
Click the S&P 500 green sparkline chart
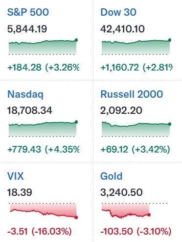tap(43, 47)
